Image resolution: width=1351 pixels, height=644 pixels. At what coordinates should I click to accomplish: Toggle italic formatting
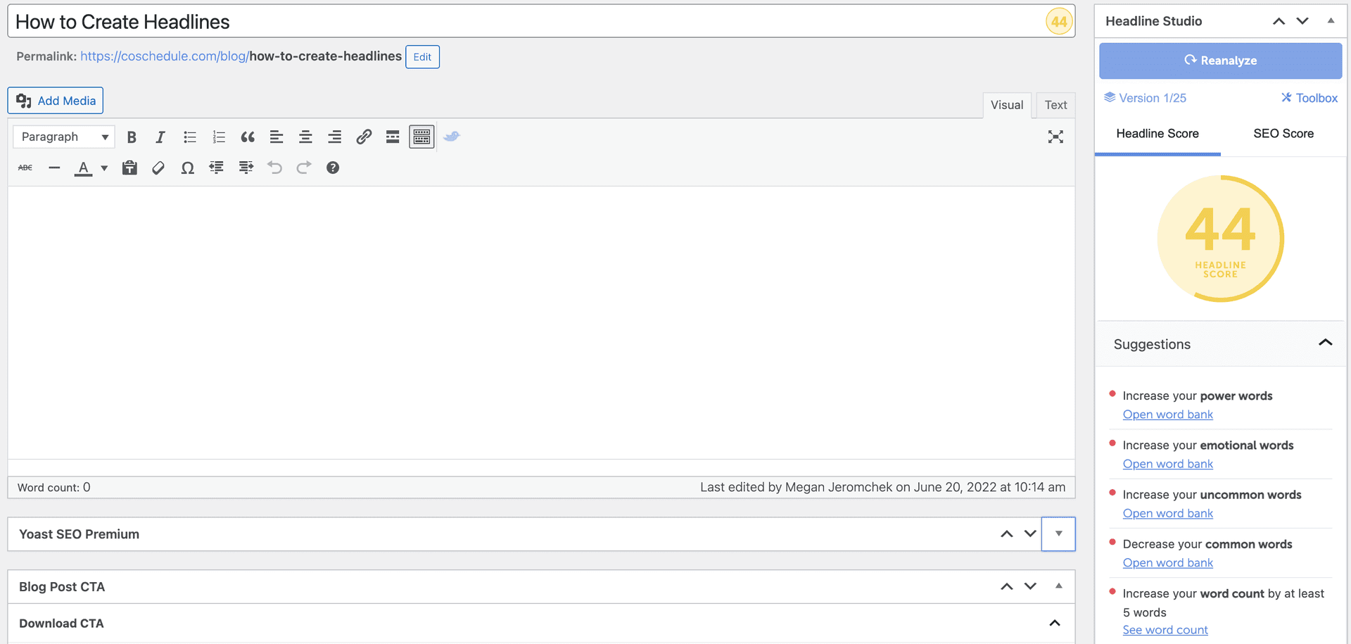(160, 137)
